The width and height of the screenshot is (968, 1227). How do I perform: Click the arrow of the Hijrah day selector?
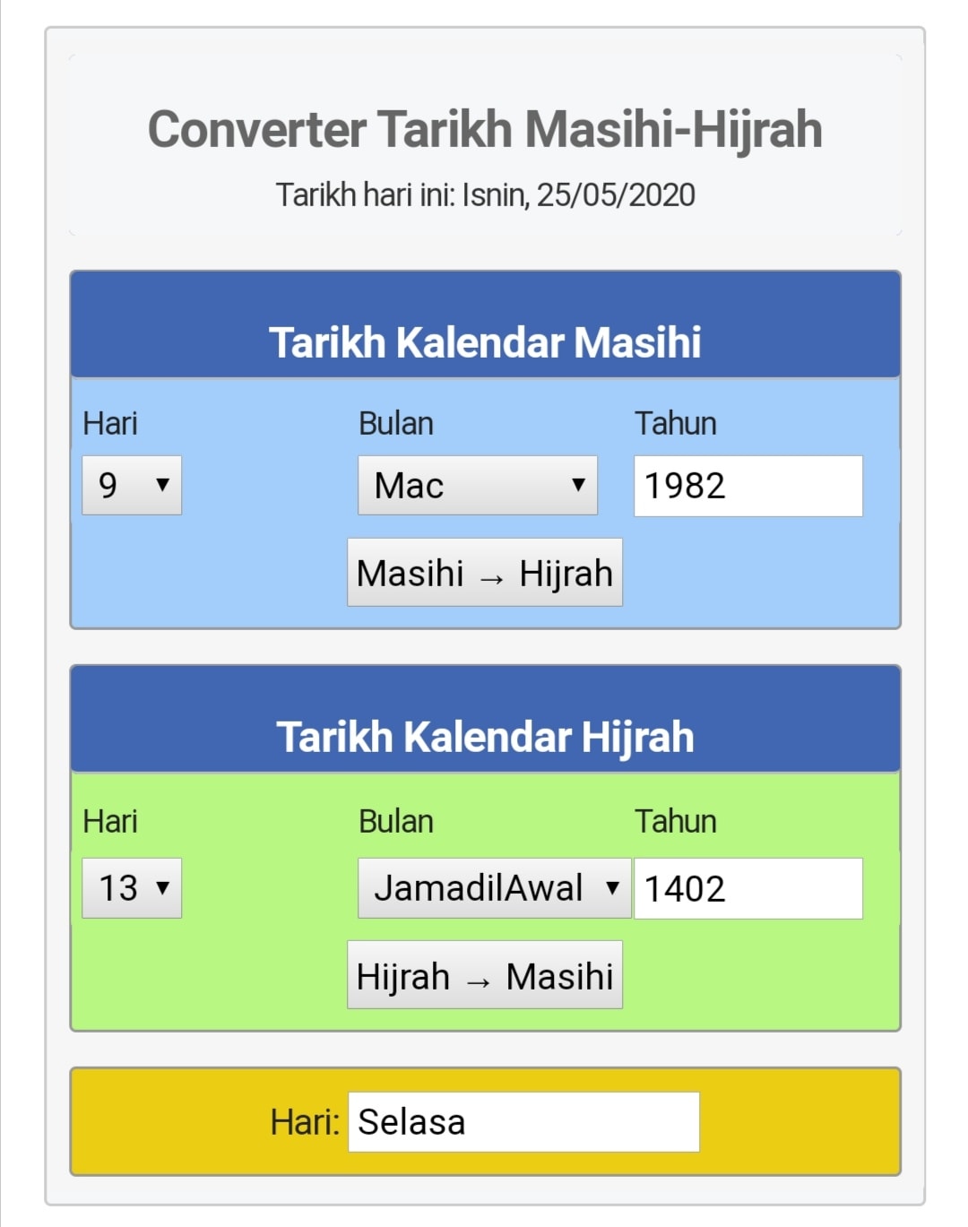tap(162, 888)
